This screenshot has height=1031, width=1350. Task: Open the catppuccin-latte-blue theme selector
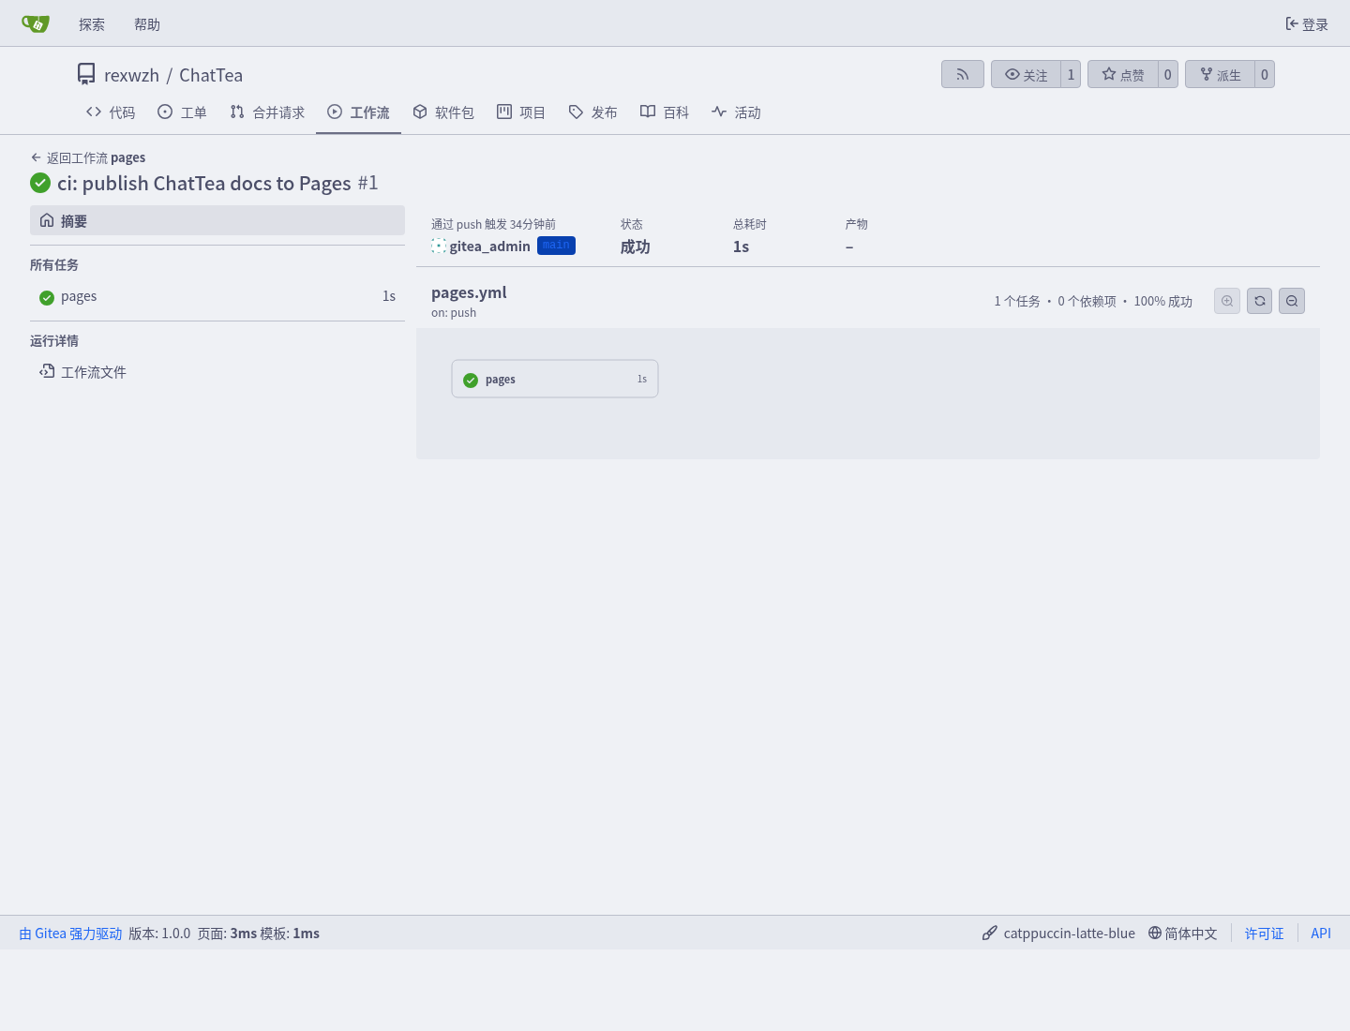coord(1058,934)
